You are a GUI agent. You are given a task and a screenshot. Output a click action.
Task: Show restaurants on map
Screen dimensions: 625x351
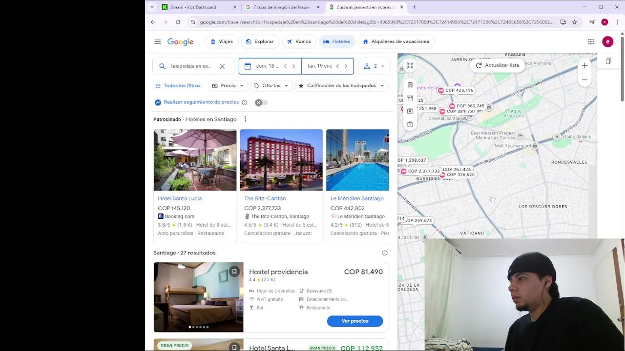point(410,98)
